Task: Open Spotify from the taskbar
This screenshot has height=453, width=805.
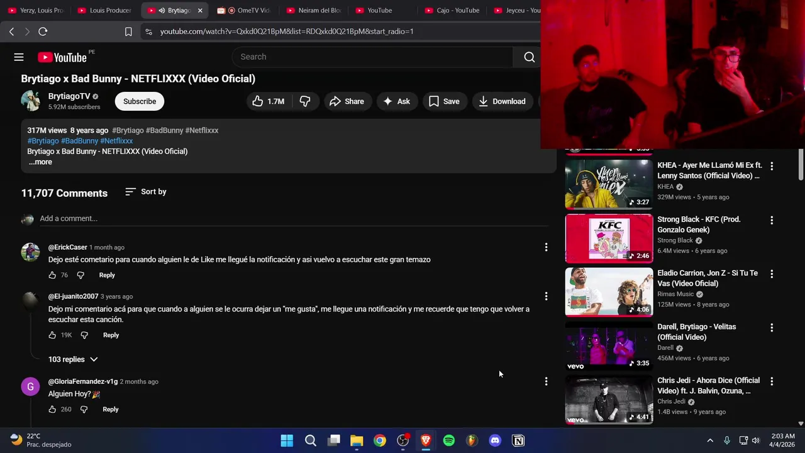Action: (449, 440)
